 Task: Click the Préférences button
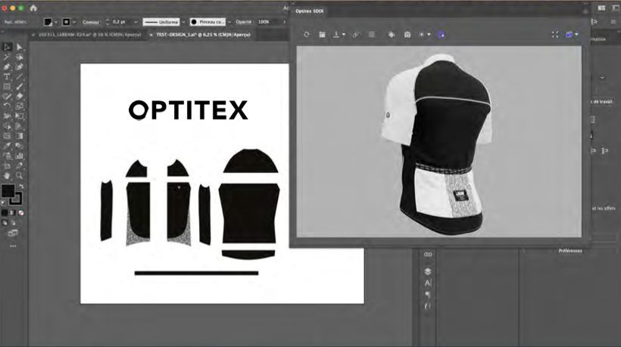pyautogui.click(x=570, y=251)
